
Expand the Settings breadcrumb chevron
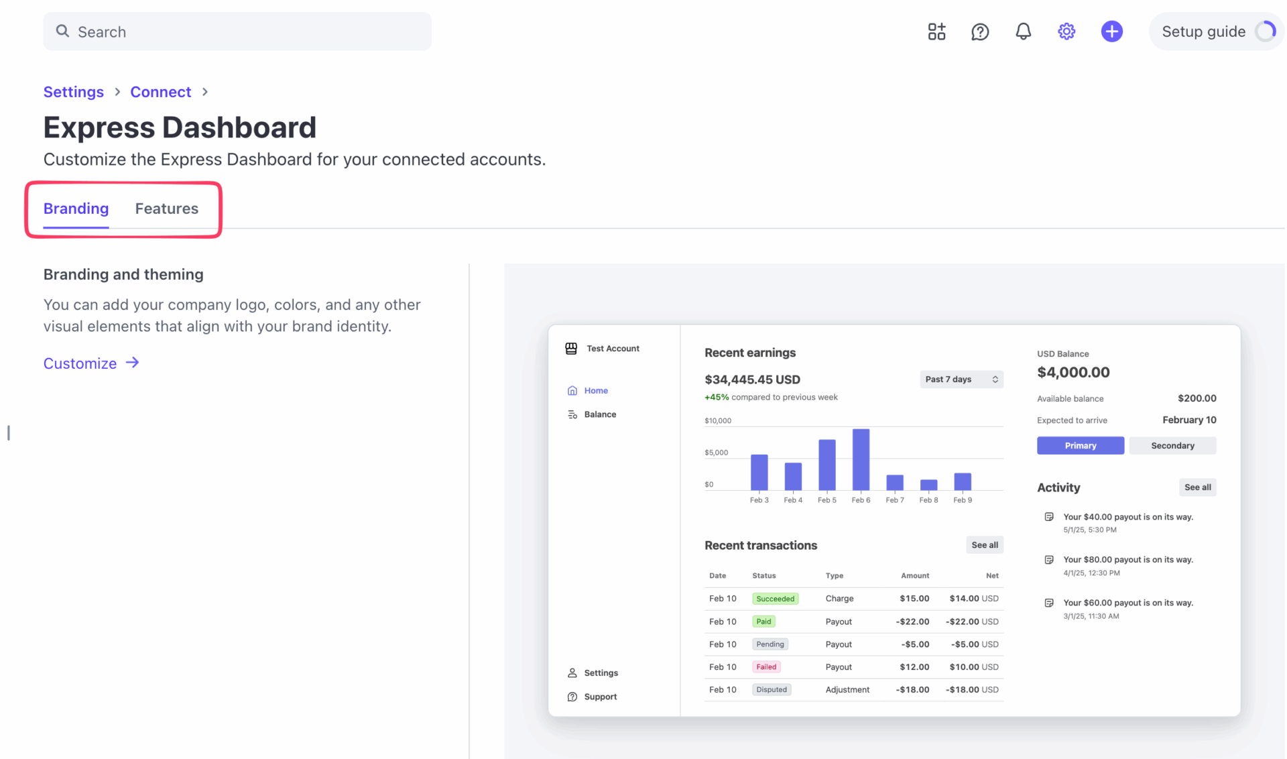pos(117,92)
